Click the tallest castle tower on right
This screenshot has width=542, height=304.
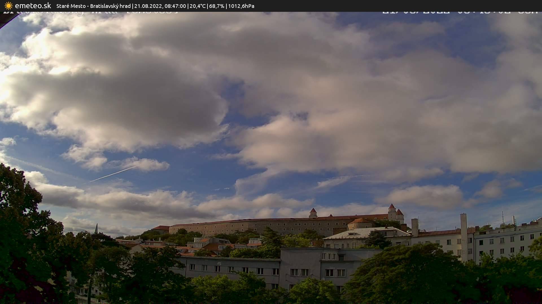pyautogui.click(x=392, y=212)
